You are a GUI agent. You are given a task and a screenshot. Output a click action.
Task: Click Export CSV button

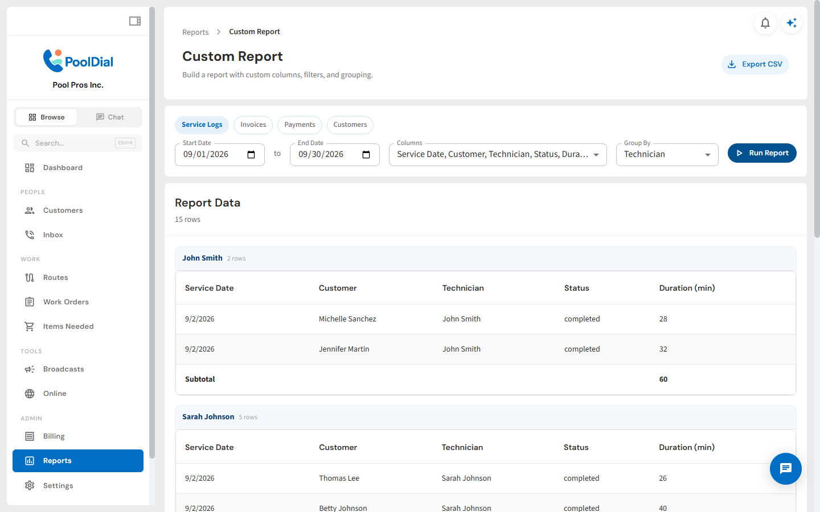pos(755,64)
